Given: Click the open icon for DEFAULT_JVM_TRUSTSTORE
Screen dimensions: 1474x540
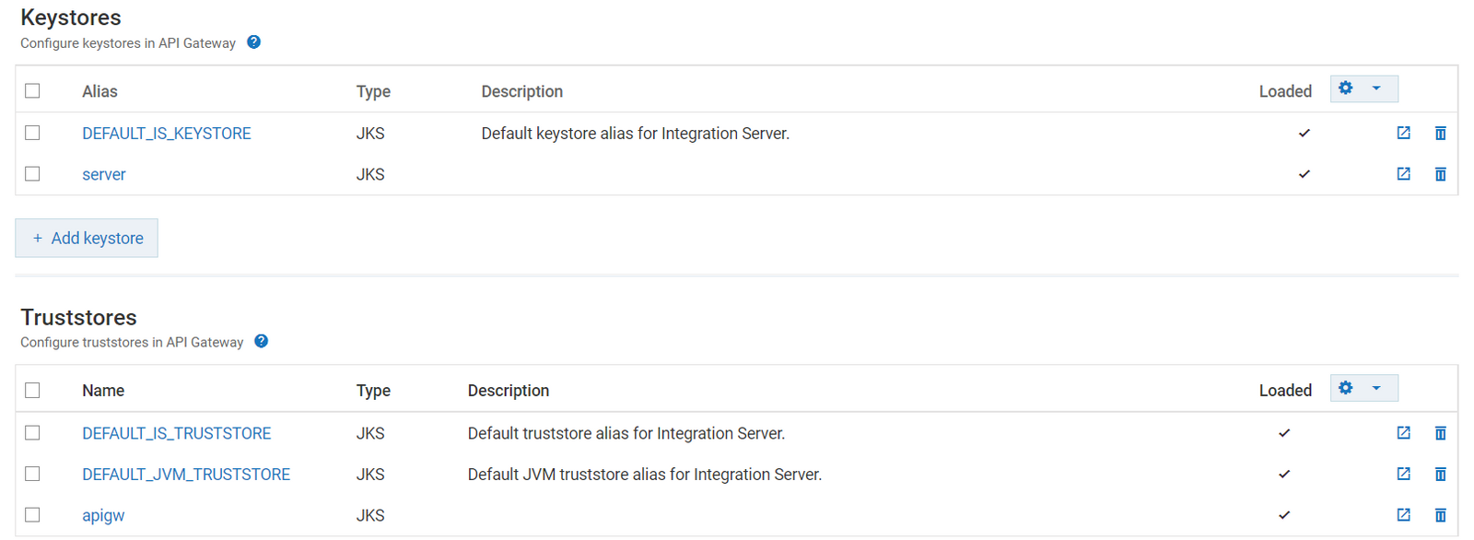Looking at the screenshot, I should point(1403,475).
